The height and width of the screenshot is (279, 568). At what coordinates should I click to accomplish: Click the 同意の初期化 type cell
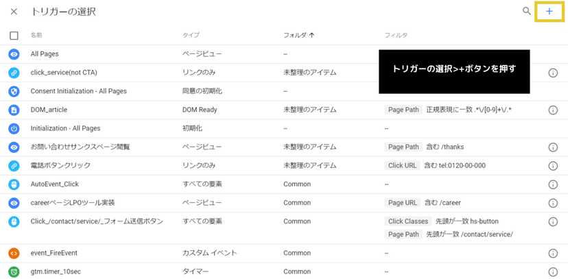[x=202, y=91]
